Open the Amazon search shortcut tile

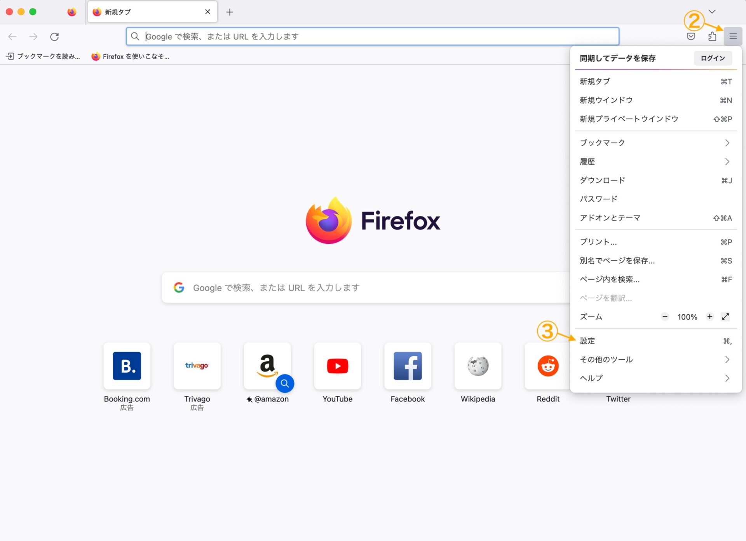pyautogui.click(x=267, y=366)
